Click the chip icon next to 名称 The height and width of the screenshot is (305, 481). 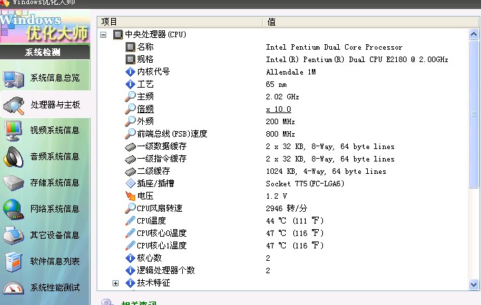(x=130, y=47)
